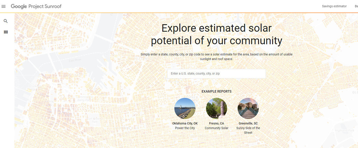Screen dimensions: 358x148
Task: Click the Oklahoma City, OK label
Action: (x=185, y=123)
